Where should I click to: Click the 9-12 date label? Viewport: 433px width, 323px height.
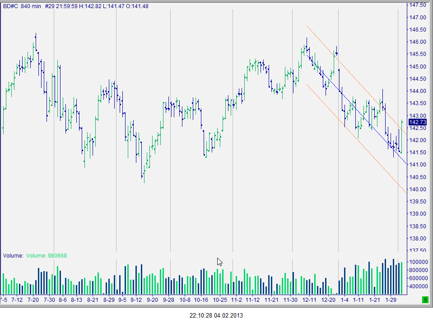(x=136, y=300)
